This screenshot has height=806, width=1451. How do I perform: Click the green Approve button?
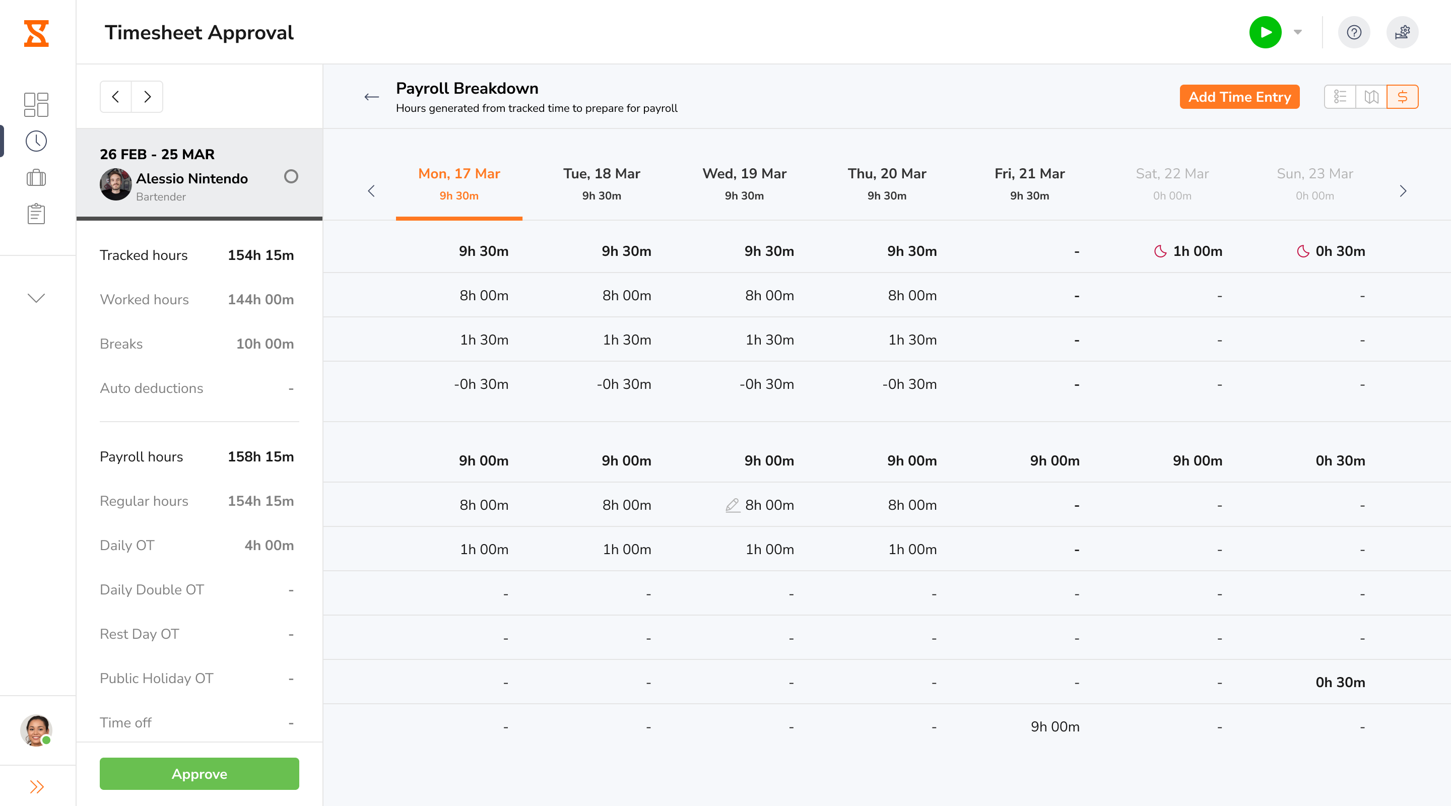(x=199, y=774)
